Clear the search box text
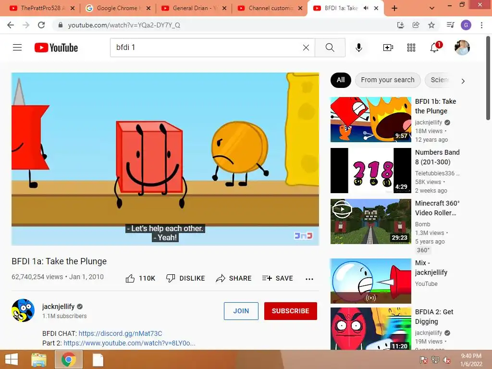 click(306, 48)
